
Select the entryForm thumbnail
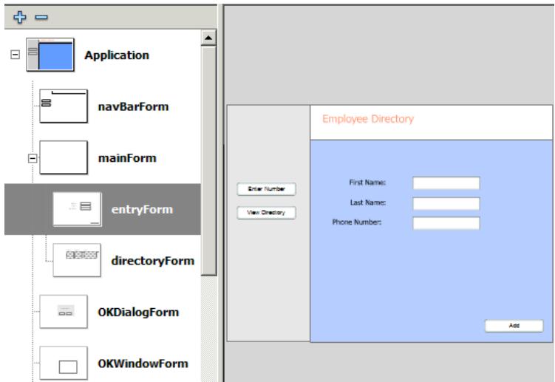[x=77, y=209]
